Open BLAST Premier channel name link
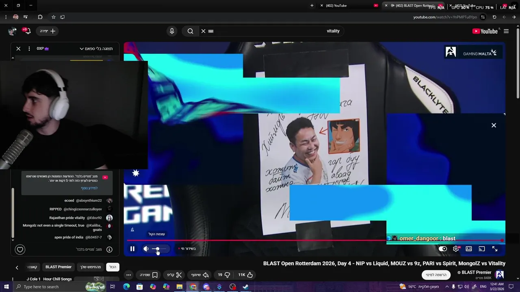The height and width of the screenshot is (292, 520). pyautogui.click(x=476, y=272)
